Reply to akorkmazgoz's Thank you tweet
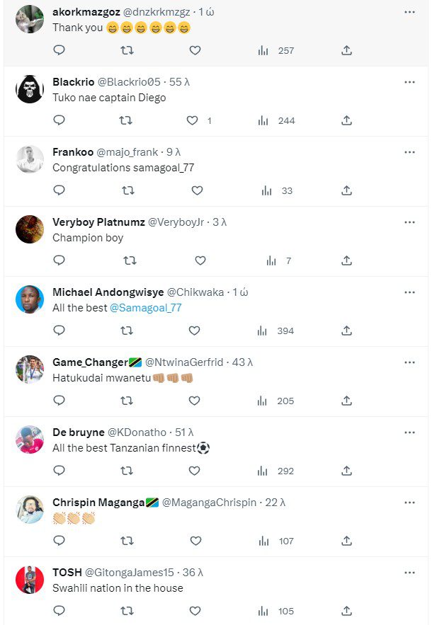Screen dimensions: 437x625 (x=59, y=50)
